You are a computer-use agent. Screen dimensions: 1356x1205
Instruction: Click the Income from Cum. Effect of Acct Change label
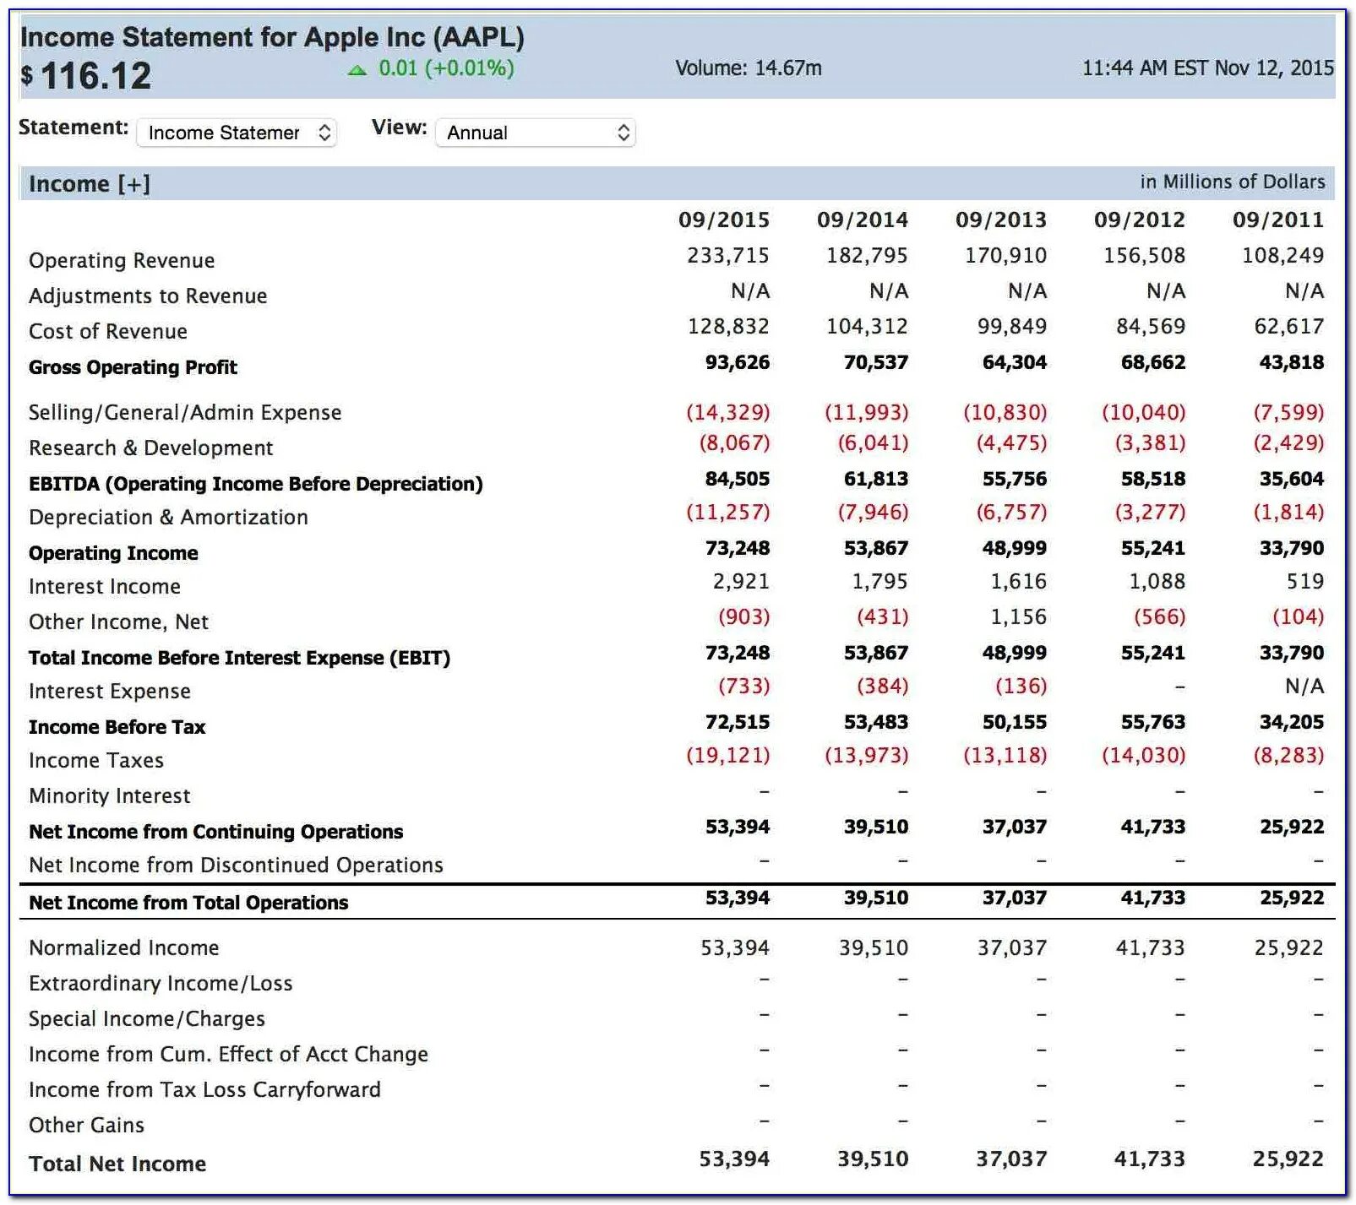point(228,1054)
